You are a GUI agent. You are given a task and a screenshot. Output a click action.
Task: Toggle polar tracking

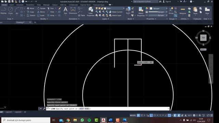coord(155,115)
